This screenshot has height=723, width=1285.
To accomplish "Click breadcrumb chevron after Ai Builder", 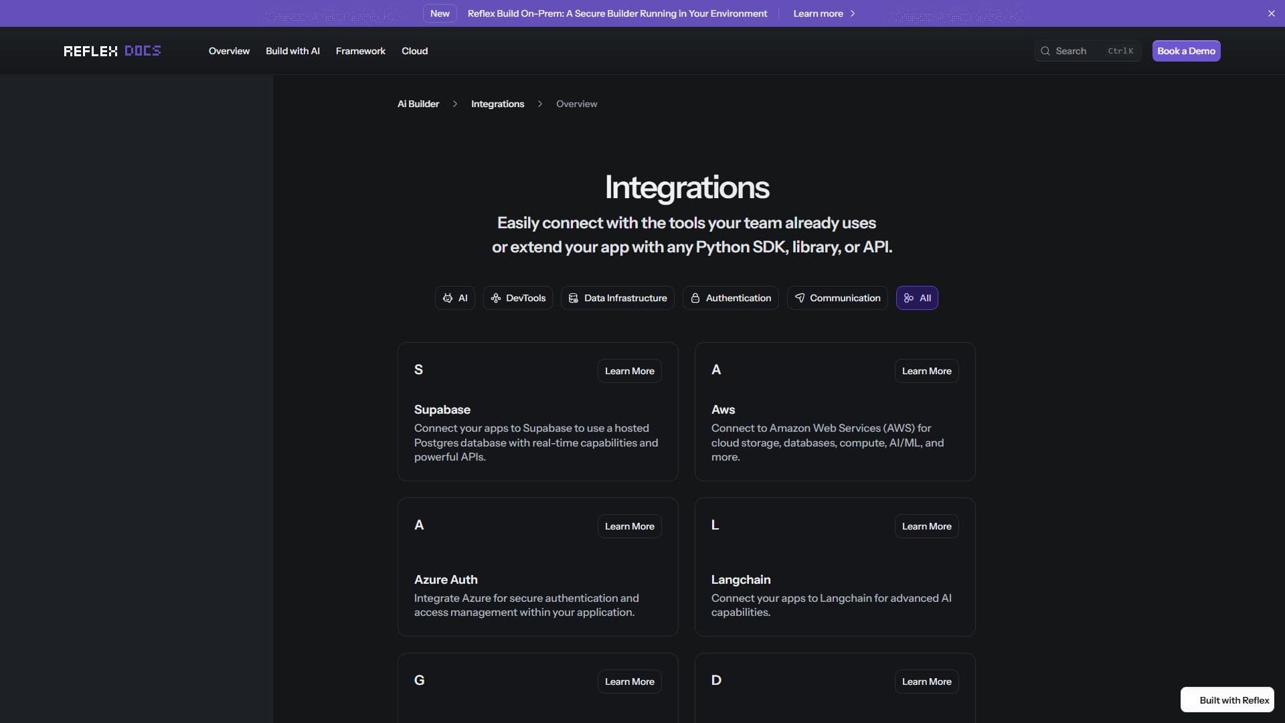I will pos(455,104).
